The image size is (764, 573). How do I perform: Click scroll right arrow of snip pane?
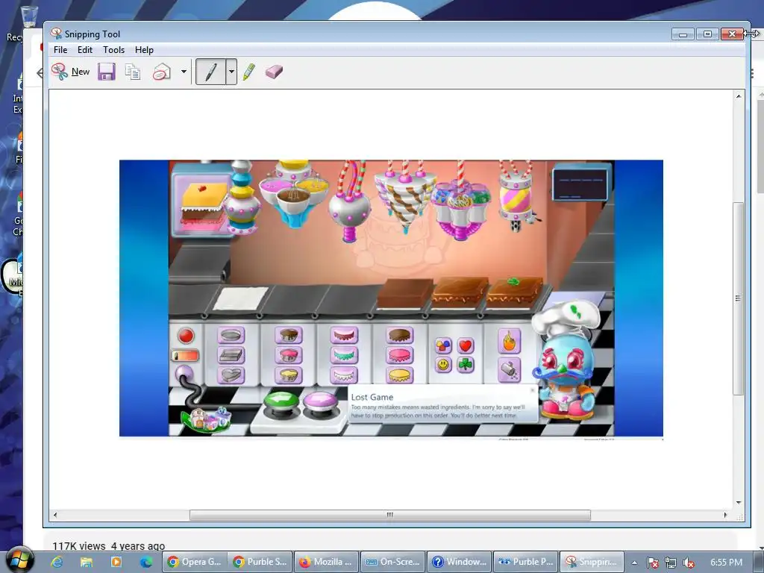(725, 515)
